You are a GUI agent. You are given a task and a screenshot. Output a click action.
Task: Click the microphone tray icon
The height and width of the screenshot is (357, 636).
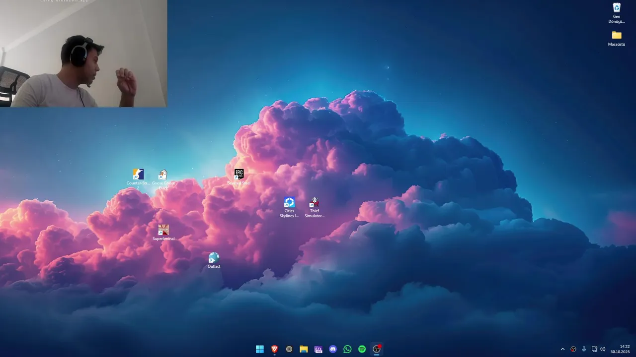pos(584,349)
